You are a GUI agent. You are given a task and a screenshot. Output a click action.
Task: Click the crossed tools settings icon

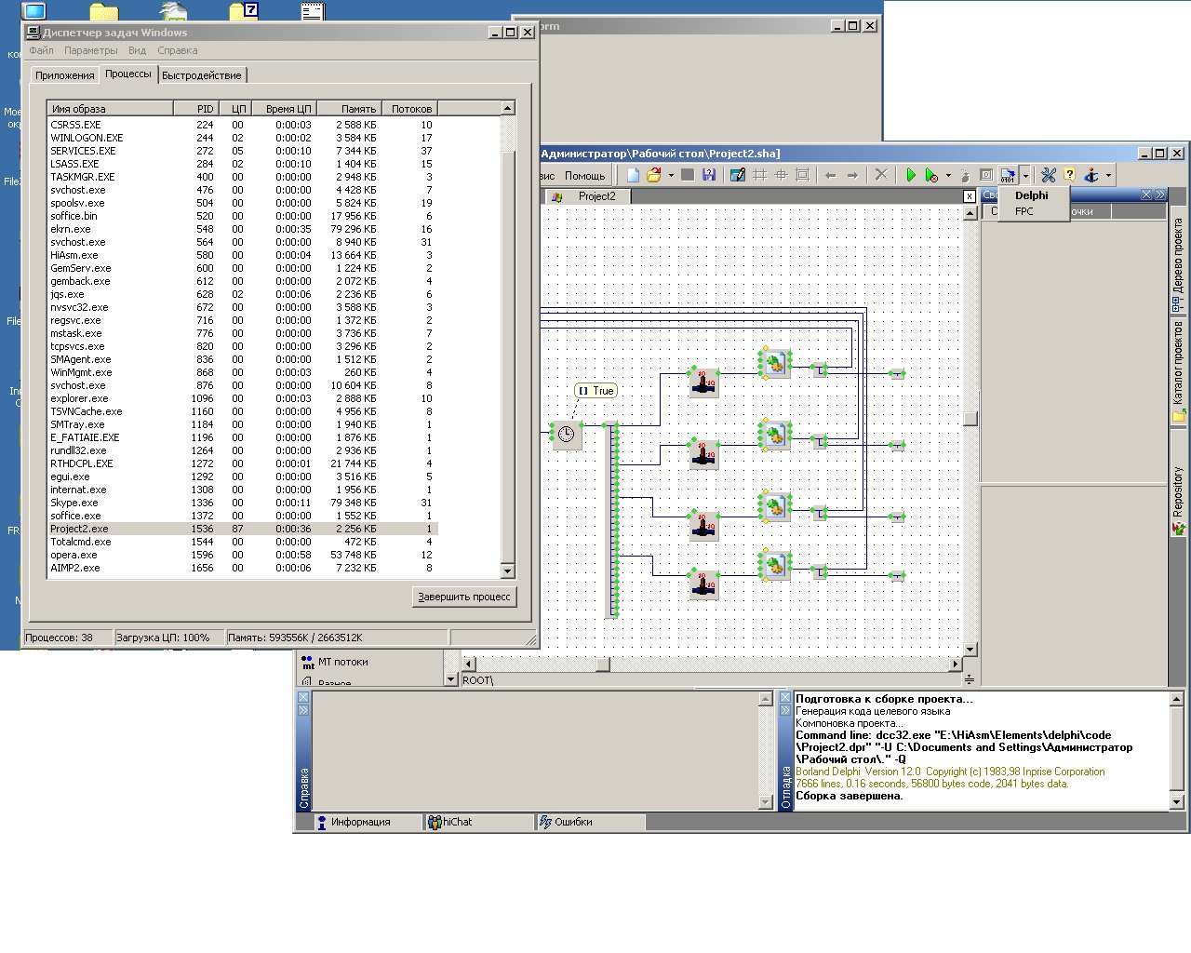coord(1049,175)
